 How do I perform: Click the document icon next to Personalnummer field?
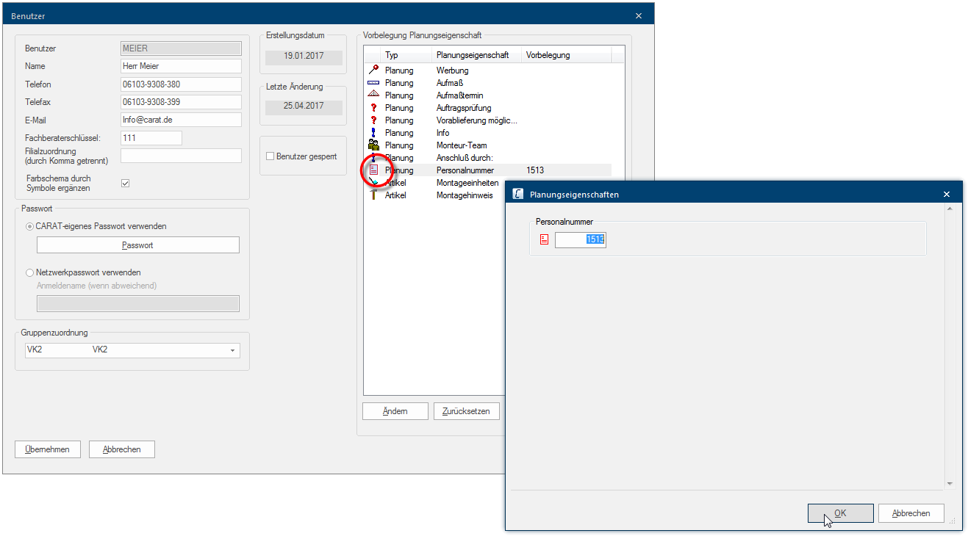tap(544, 239)
